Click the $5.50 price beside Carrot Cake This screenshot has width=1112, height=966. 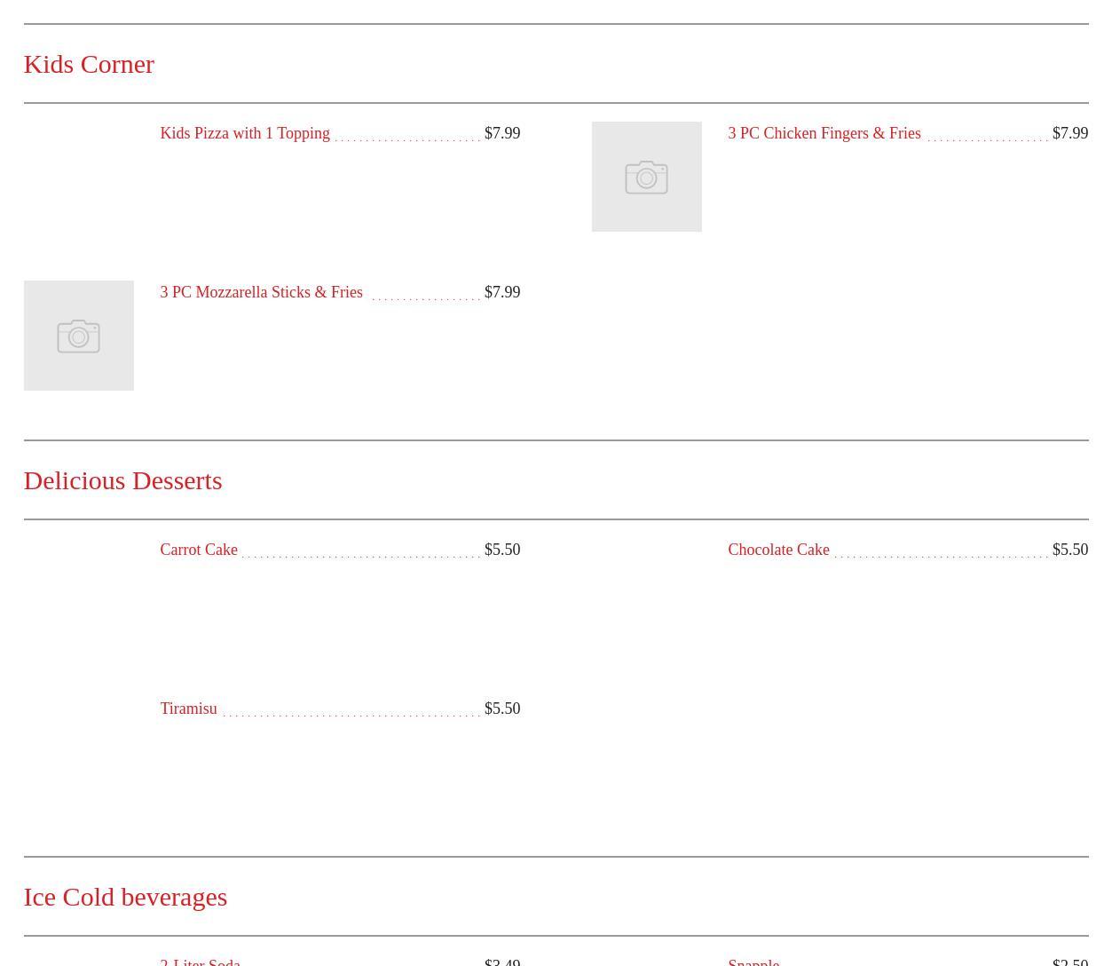pos(502,550)
